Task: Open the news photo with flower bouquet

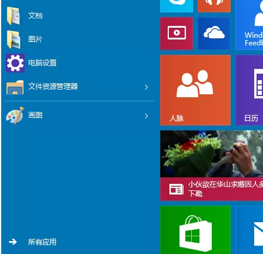Action: (212, 154)
